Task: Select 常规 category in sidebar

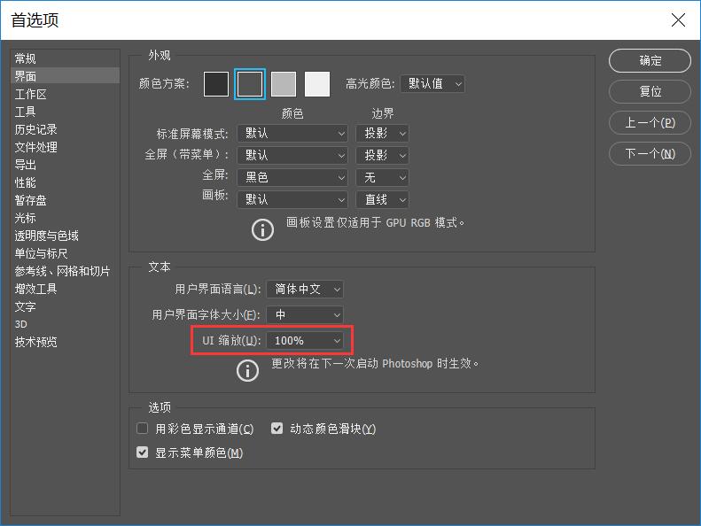Action: (x=65, y=58)
